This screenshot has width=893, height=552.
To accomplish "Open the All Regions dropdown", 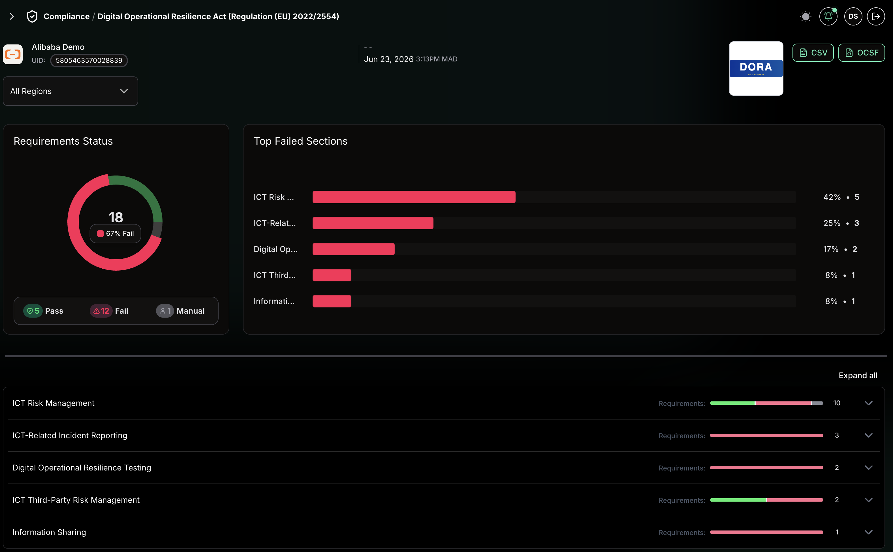I will [x=70, y=91].
